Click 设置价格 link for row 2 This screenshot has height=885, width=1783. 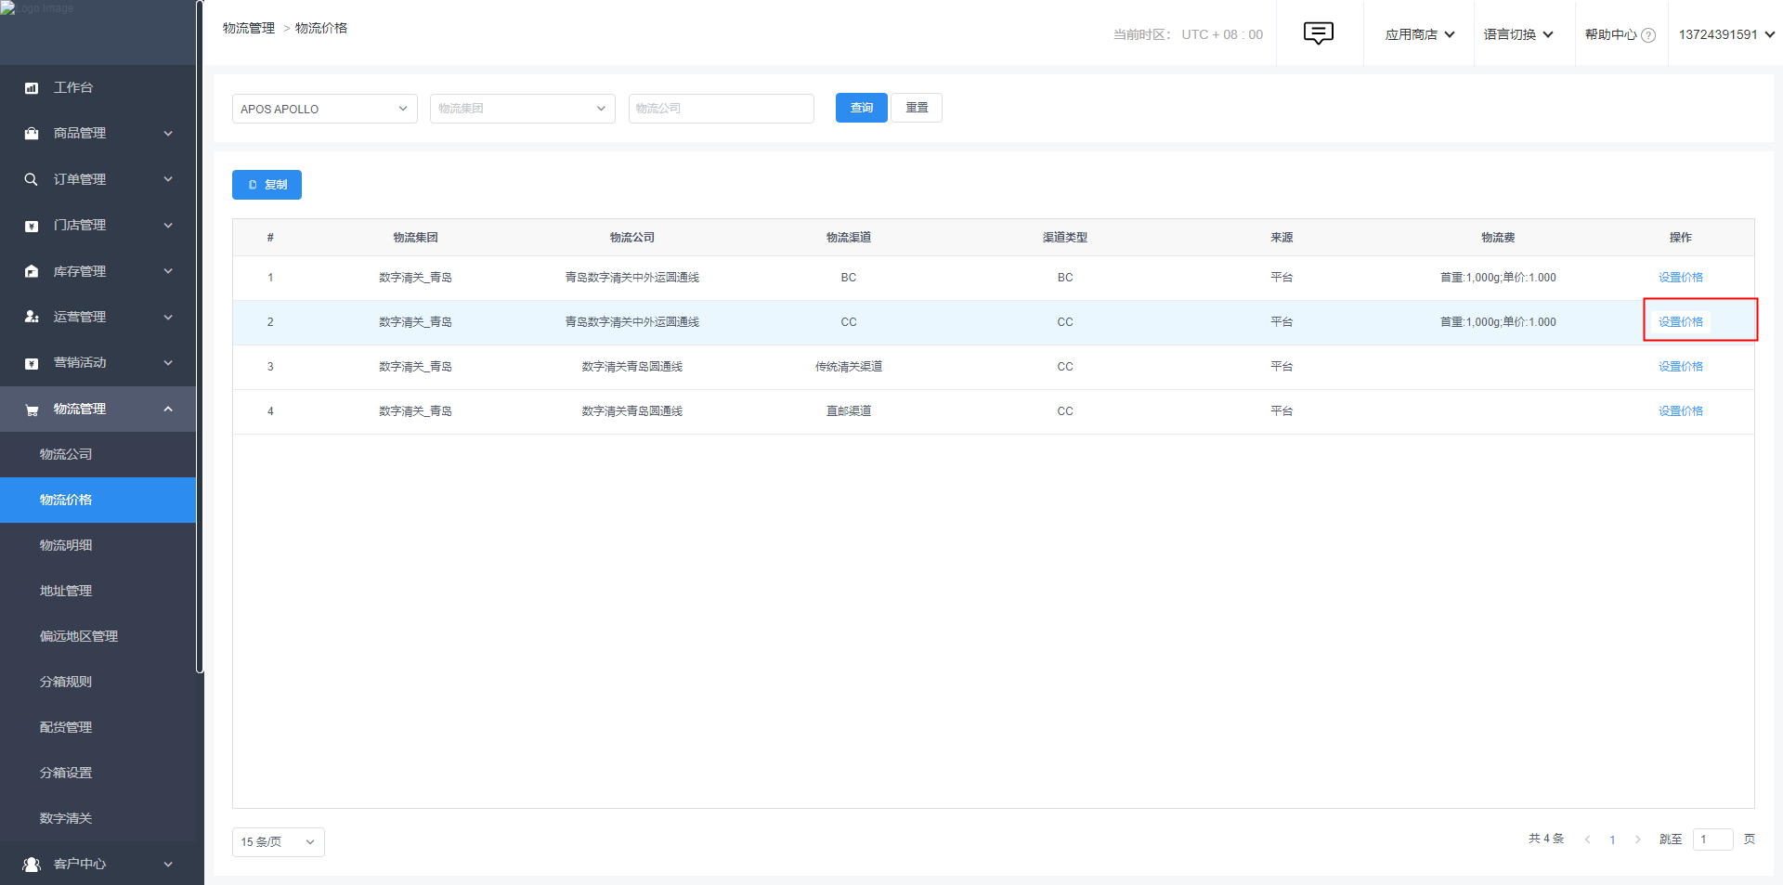click(1680, 322)
